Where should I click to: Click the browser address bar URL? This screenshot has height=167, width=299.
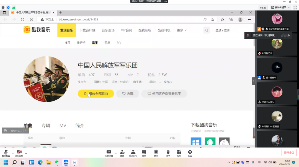(78, 19)
